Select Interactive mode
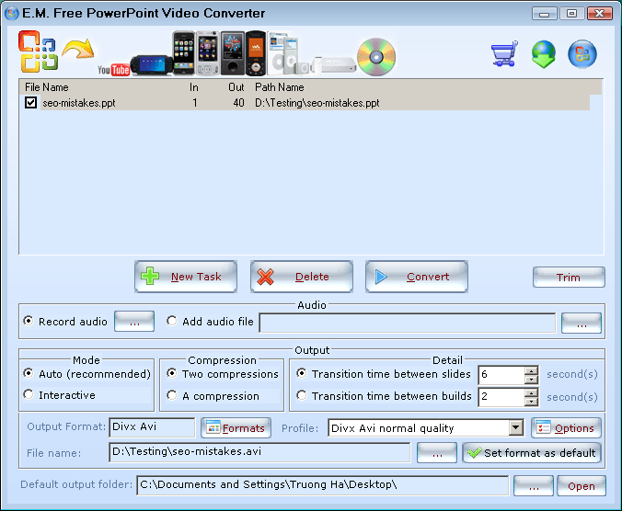Image resolution: width=622 pixels, height=511 pixels. [x=29, y=394]
